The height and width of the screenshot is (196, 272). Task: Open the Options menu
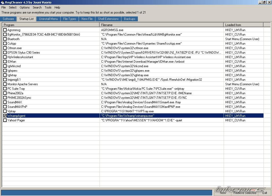click(25, 7)
